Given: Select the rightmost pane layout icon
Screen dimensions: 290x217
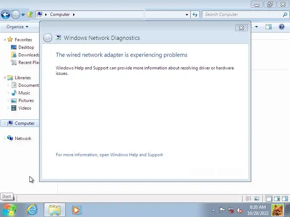Looking at the screenshot, I should pos(285,199).
